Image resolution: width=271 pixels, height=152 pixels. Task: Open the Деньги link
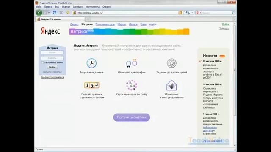[x=133, y=24]
